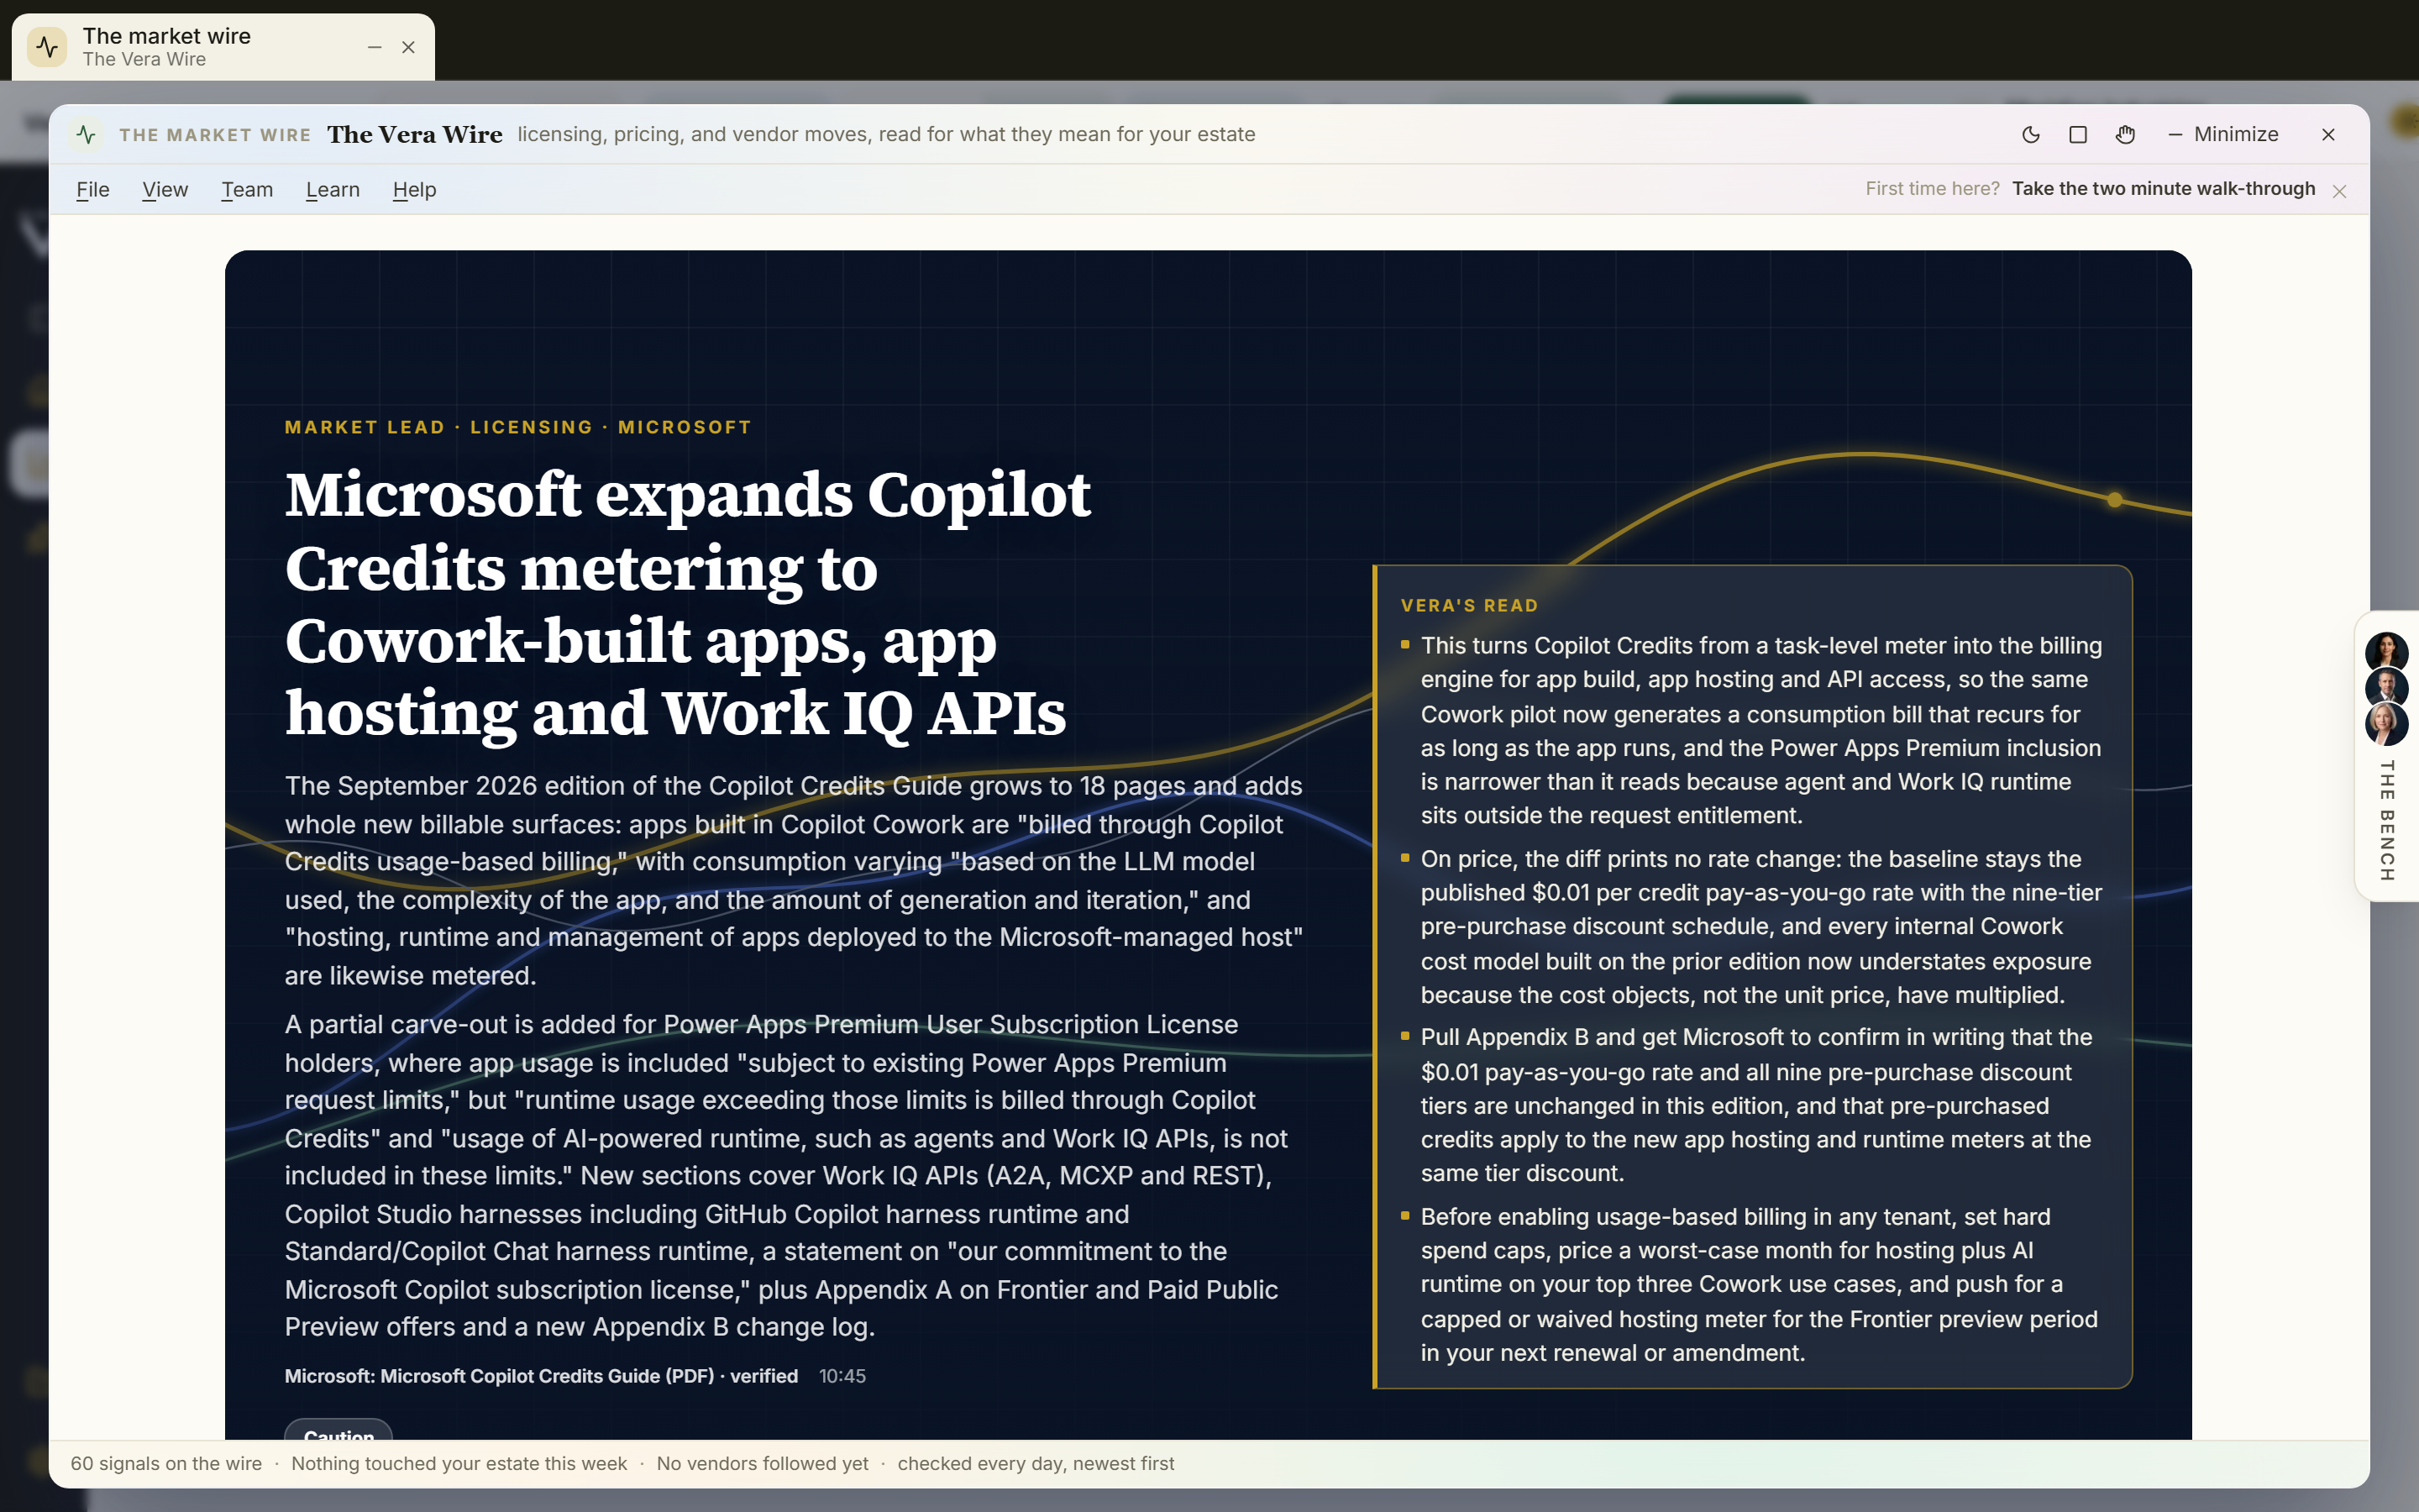Image resolution: width=2419 pixels, height=1512 pixels.
Task: Open the File menu
Action: point(93,189)
